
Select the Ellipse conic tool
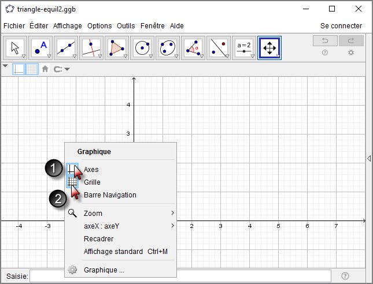point(168,48)
